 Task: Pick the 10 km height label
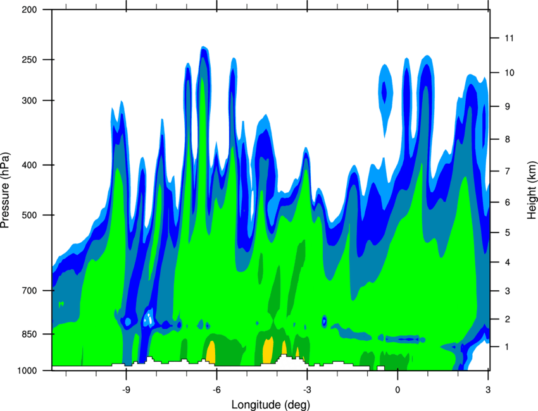tap(509, 73)
